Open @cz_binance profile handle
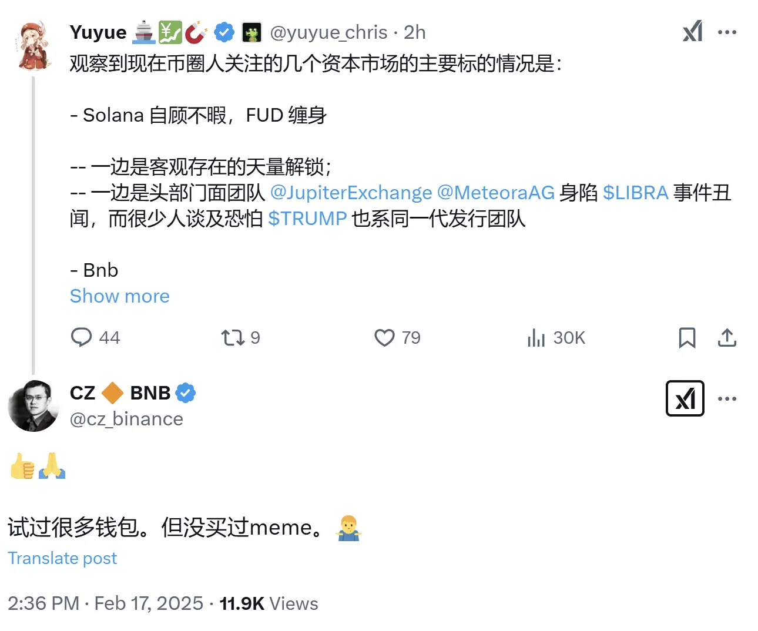The width and height of the screenshot is (758, 631). click(x=126, y=419)
